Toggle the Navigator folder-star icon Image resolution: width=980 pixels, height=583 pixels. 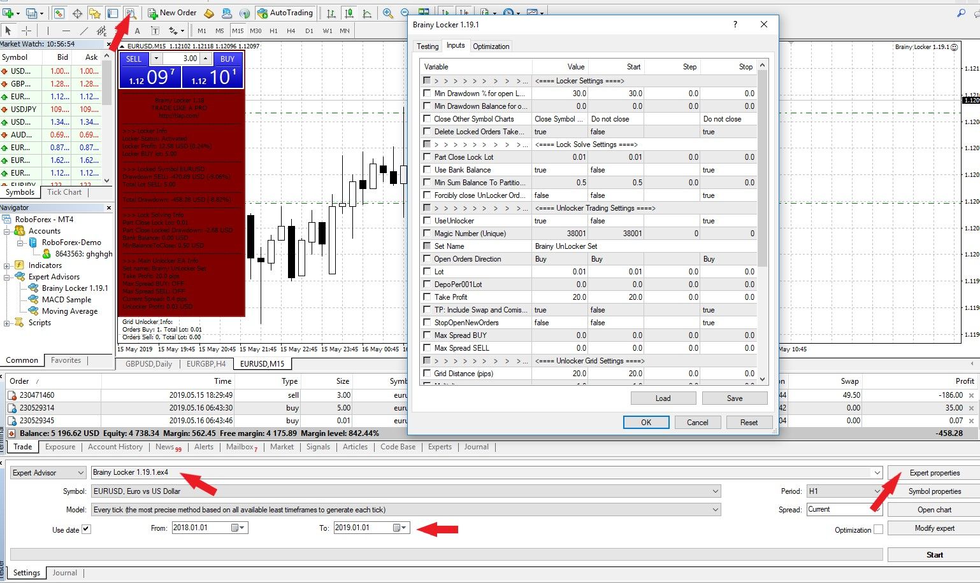95,13
